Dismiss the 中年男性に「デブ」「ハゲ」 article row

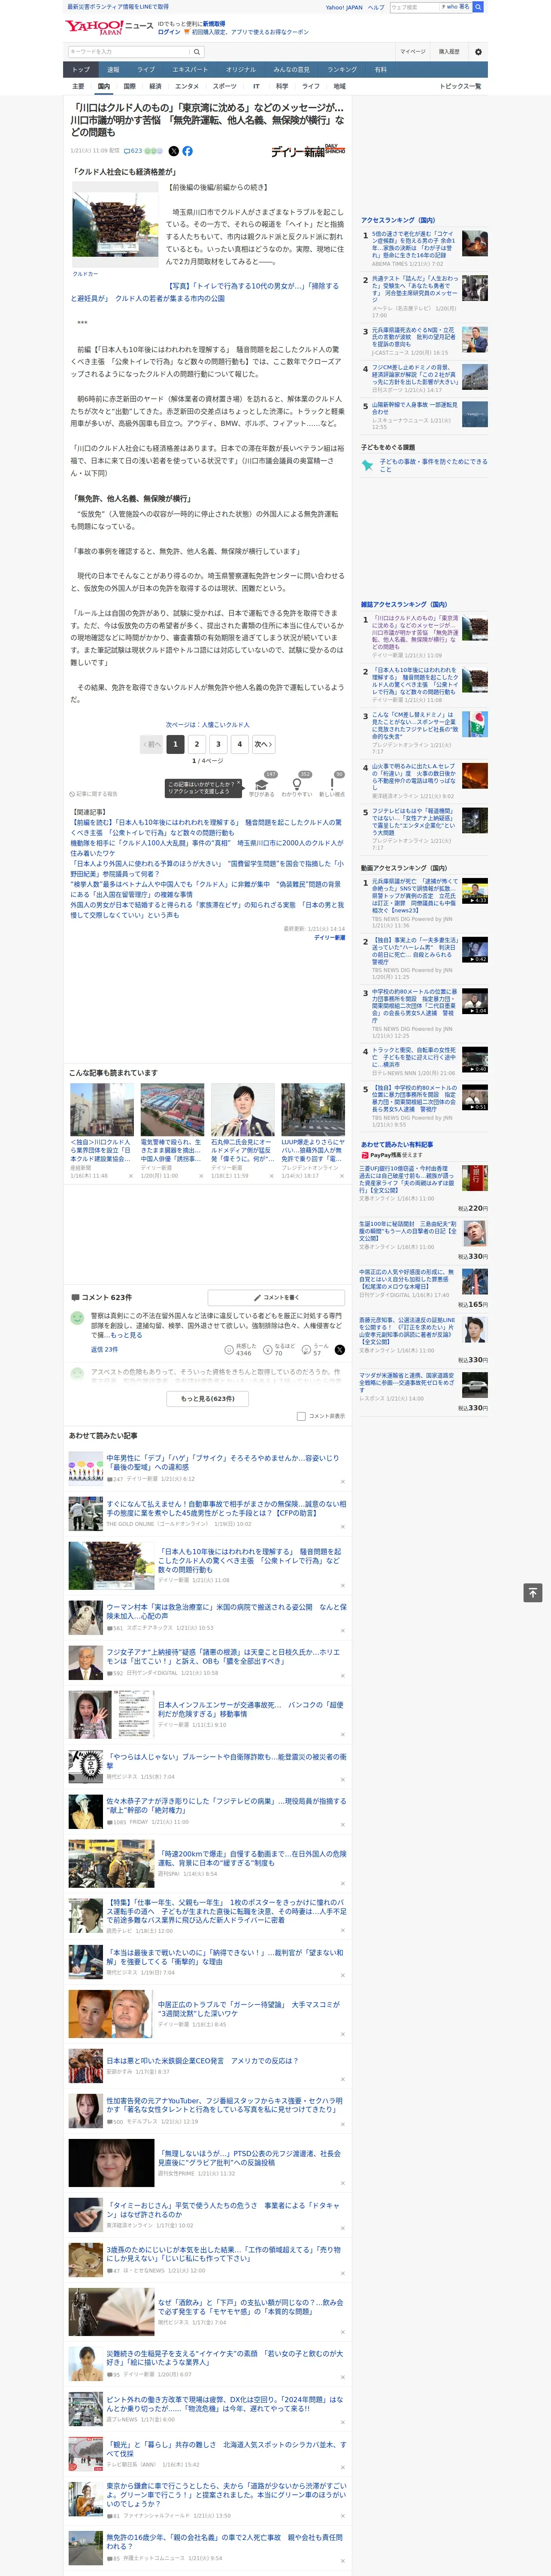(x=343, y=1482)
